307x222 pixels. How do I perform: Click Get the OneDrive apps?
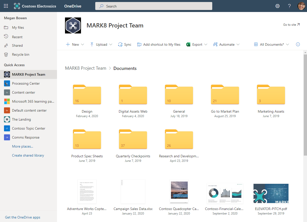pos(22,217)
